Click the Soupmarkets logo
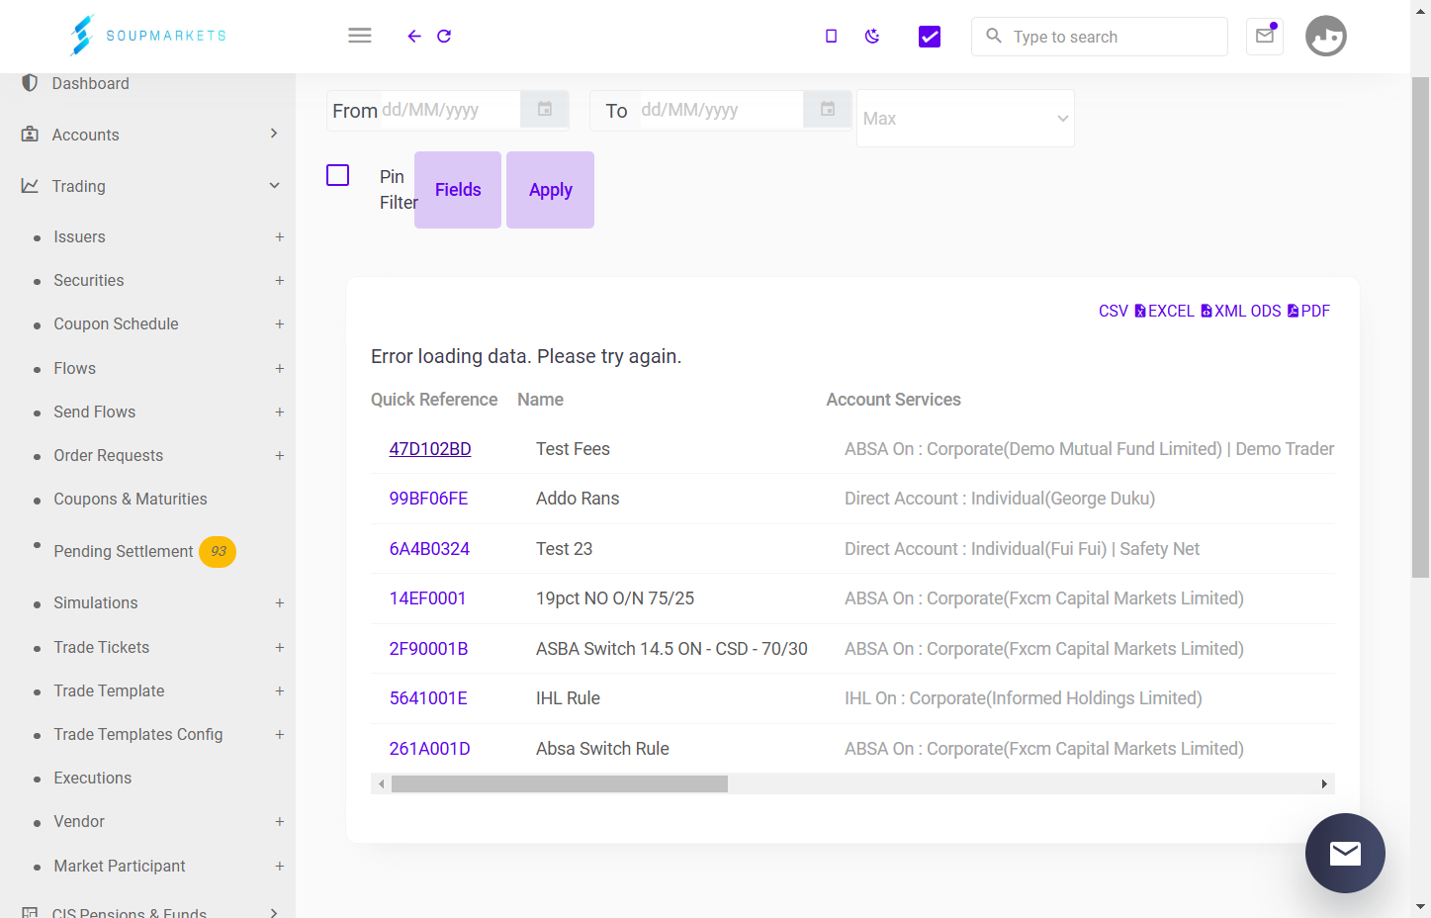Screen dimensions: 1431x918 [148, 36]
